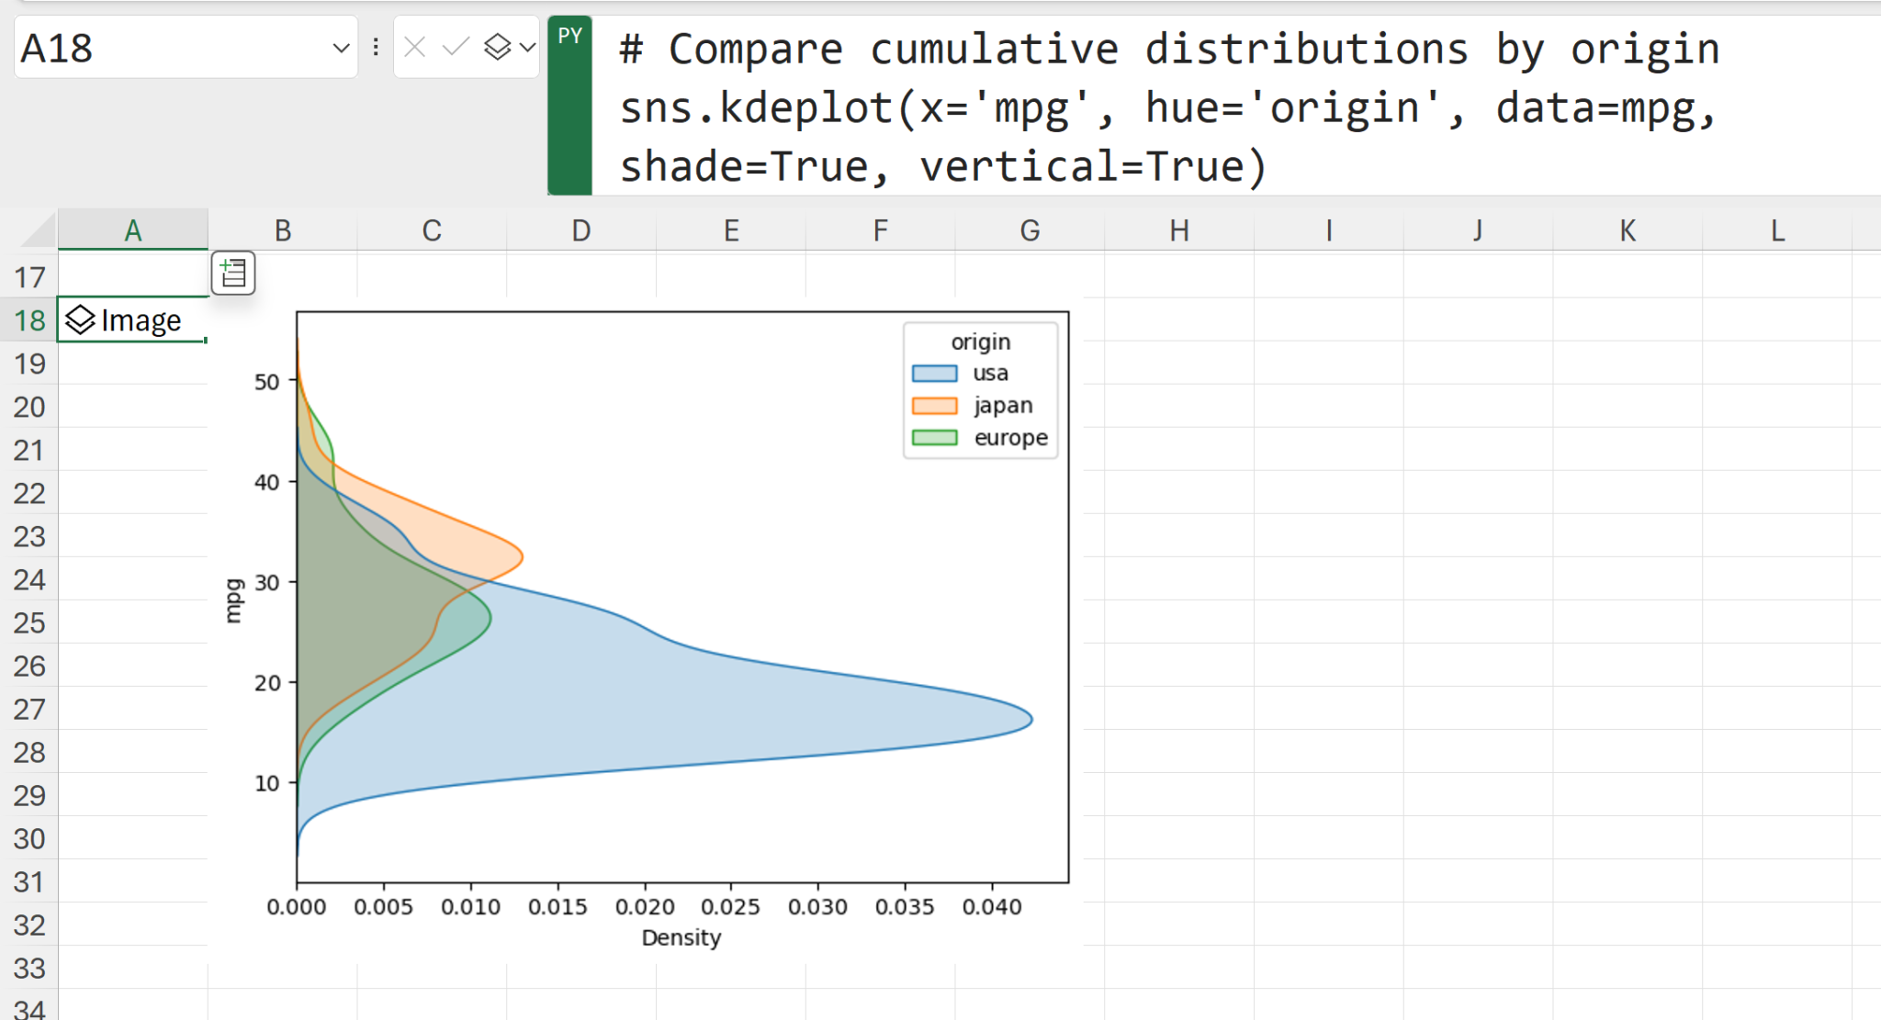Select column H header
1881x1020 pixels.
pyautogui.click(x=1179, y=230)
